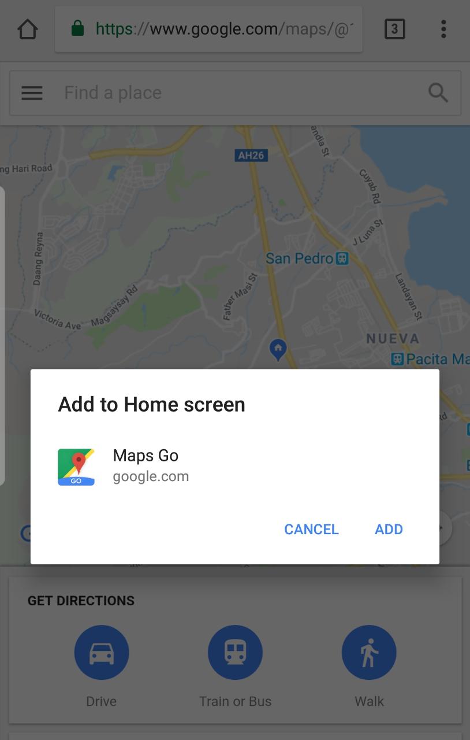470x740 pixels.
Task: Open the browser three-dot overflow menu
Action: point(443,29)
